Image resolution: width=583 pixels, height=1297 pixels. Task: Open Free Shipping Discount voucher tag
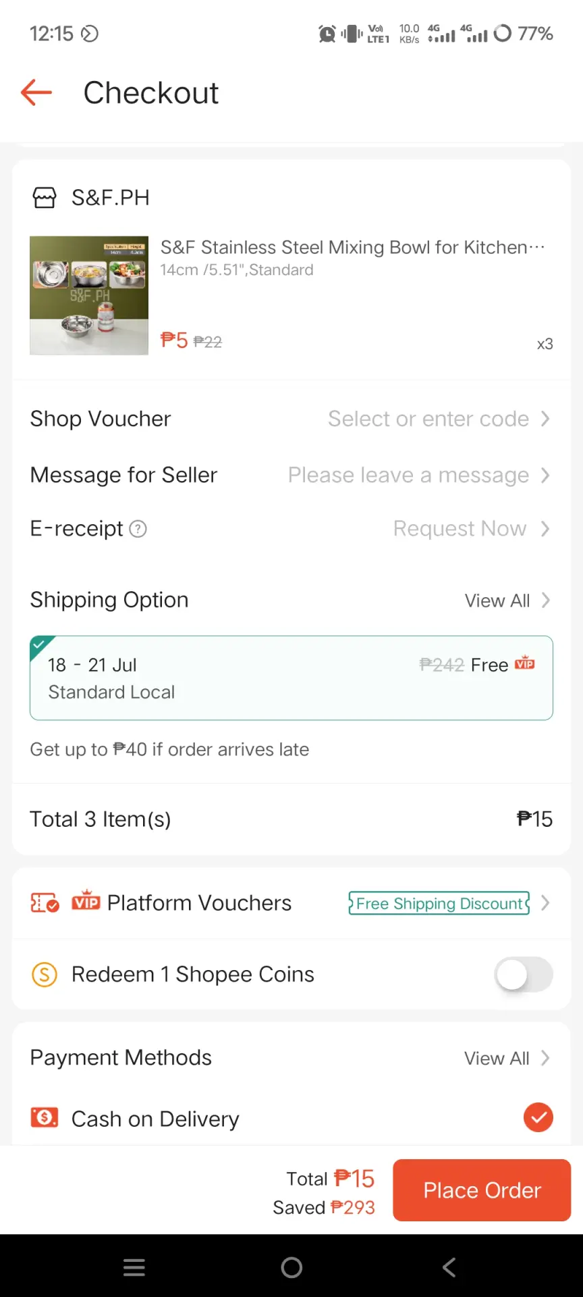[x=439, y=903]
